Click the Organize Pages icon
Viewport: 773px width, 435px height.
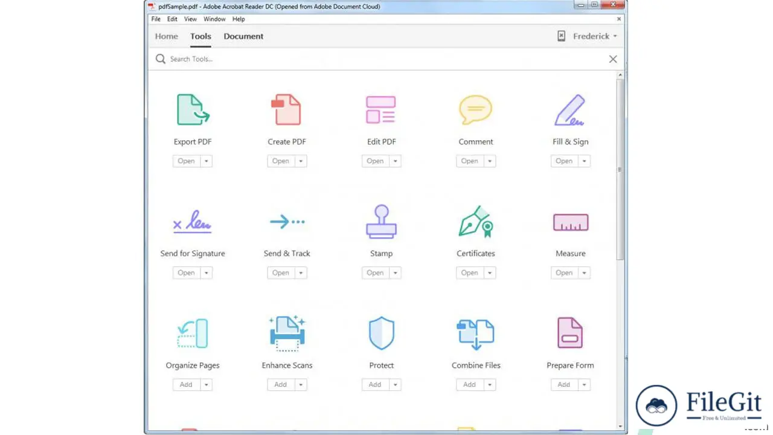pos(193,333)
